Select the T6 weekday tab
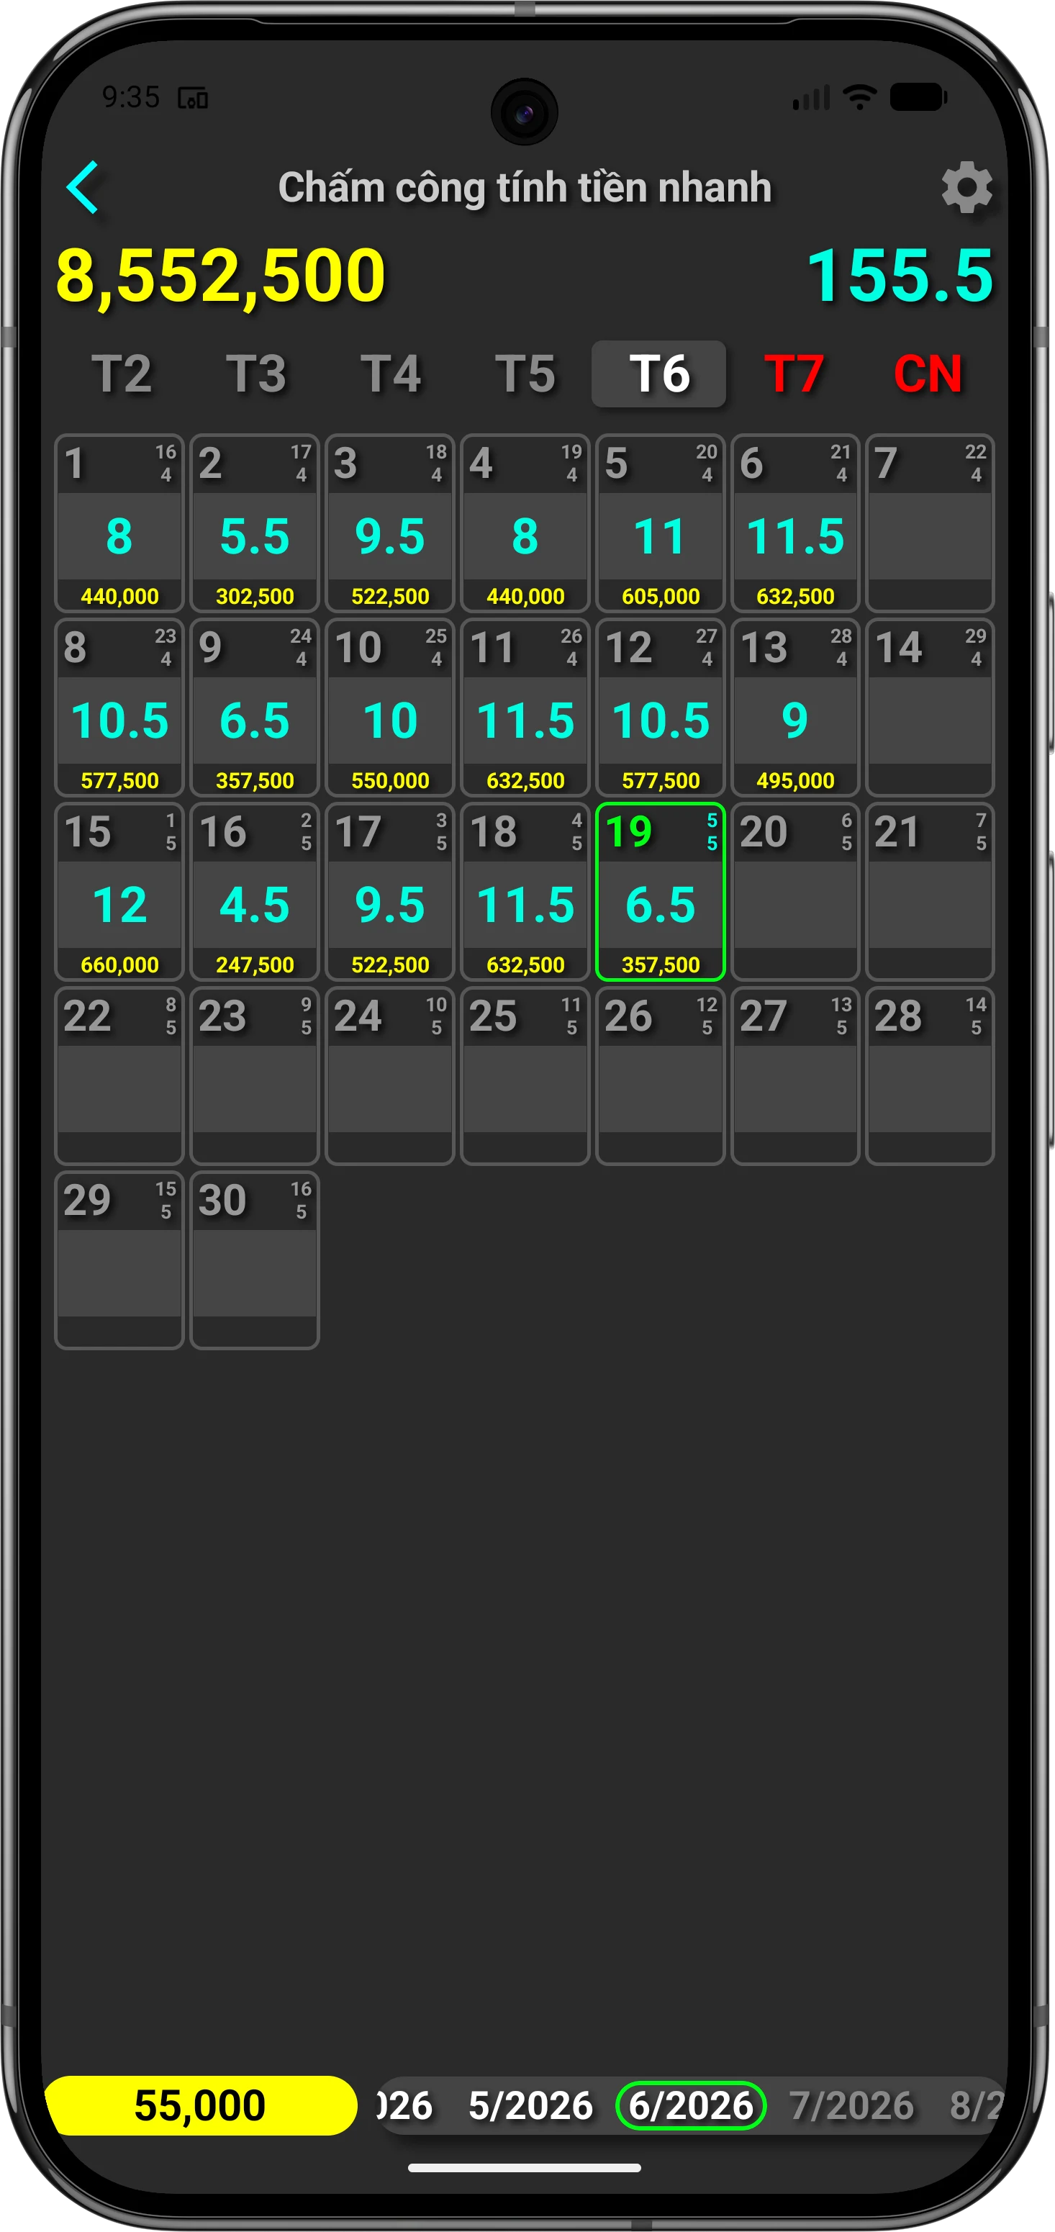The height and width of the screenshot is (2232, 1055). coord(659,374)
